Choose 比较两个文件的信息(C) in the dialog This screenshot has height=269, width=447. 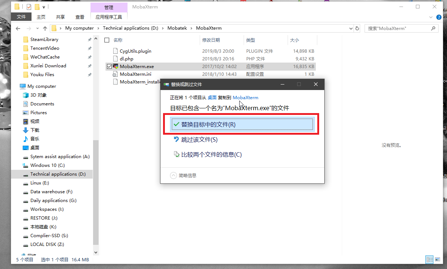208,154
